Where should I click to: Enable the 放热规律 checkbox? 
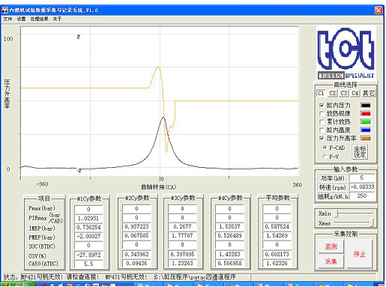(322, 113)
